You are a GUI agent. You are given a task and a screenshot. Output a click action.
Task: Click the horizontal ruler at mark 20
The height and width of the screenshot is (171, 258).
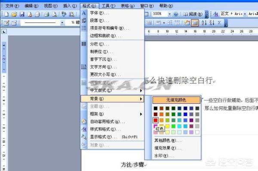point(214,31)
